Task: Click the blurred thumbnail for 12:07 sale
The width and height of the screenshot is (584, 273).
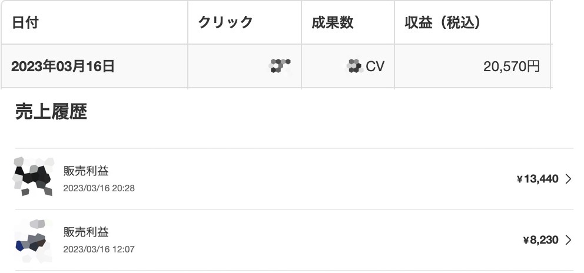Action: click(x=34, y=241)
